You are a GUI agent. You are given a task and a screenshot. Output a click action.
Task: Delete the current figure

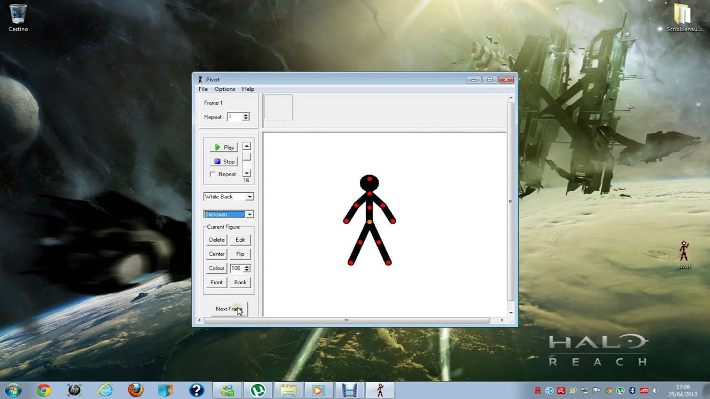[x=217, y=240]
